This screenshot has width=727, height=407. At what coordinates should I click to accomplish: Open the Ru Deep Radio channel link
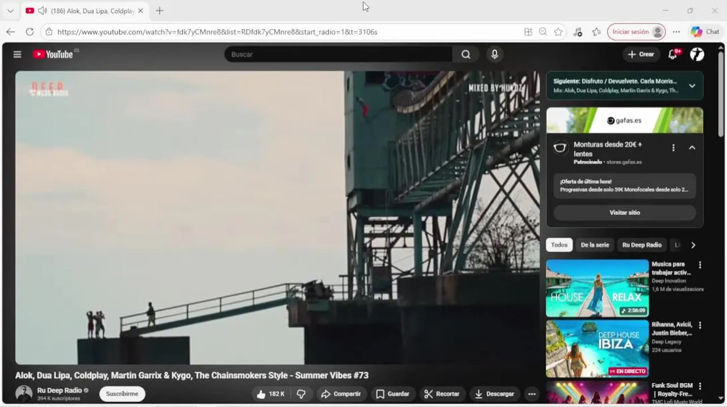coord(59,390)
